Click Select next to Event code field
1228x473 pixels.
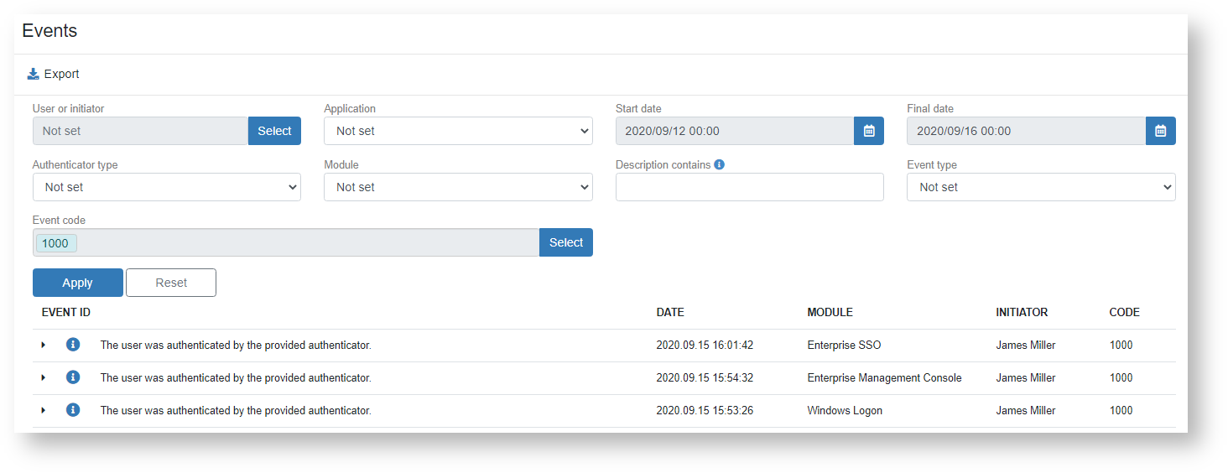[565, 242]
